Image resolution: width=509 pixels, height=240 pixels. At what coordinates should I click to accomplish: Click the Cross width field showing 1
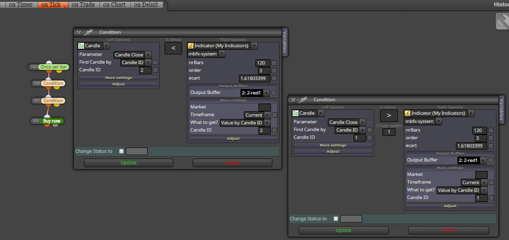coord(389,132)
